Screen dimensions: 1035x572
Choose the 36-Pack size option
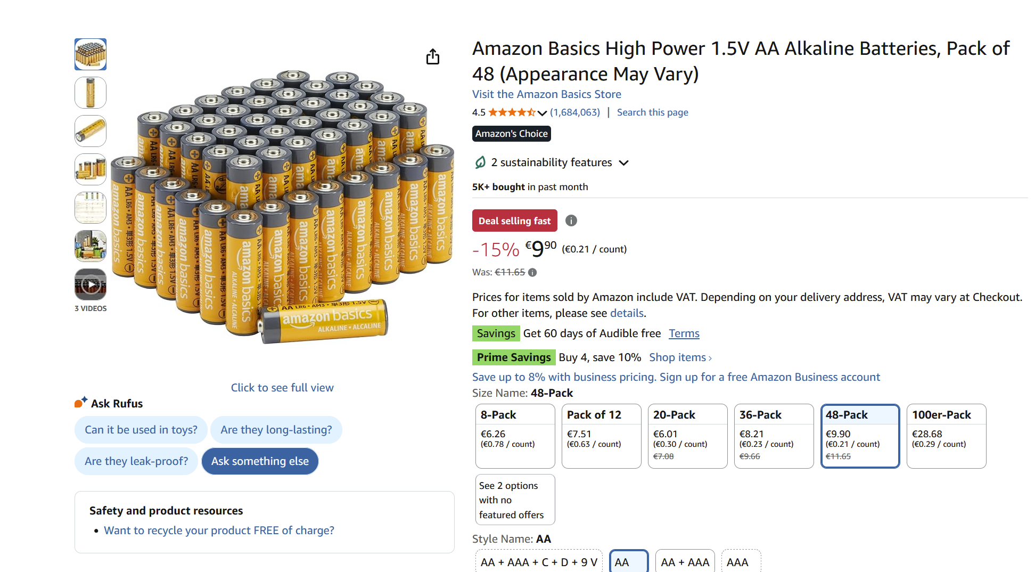click(774, 436)
